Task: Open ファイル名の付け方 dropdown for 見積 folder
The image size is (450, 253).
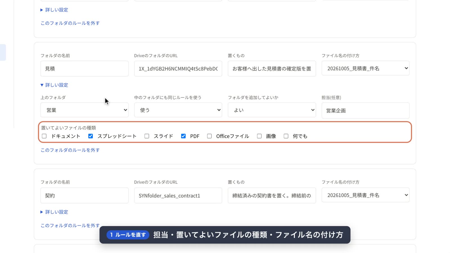Action: tap(365, 68)
